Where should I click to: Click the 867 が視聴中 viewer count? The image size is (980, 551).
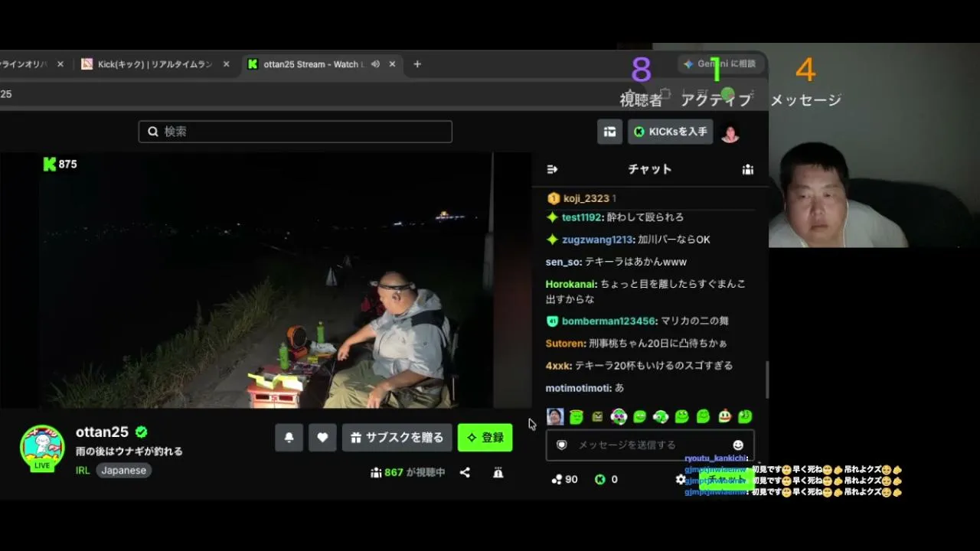pos(407,473)
